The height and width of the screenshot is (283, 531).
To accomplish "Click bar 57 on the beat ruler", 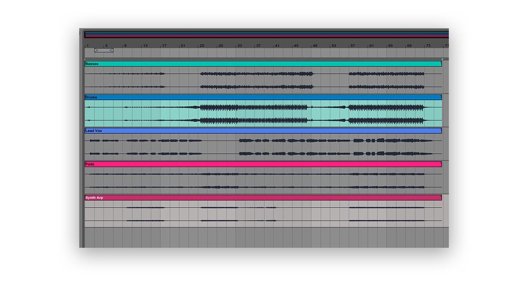I will [353, 45].
